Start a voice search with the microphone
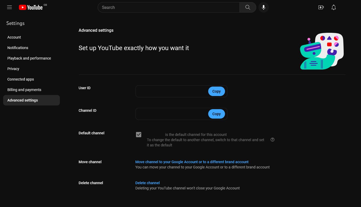 pyautogui.click(x=263, y=7)
